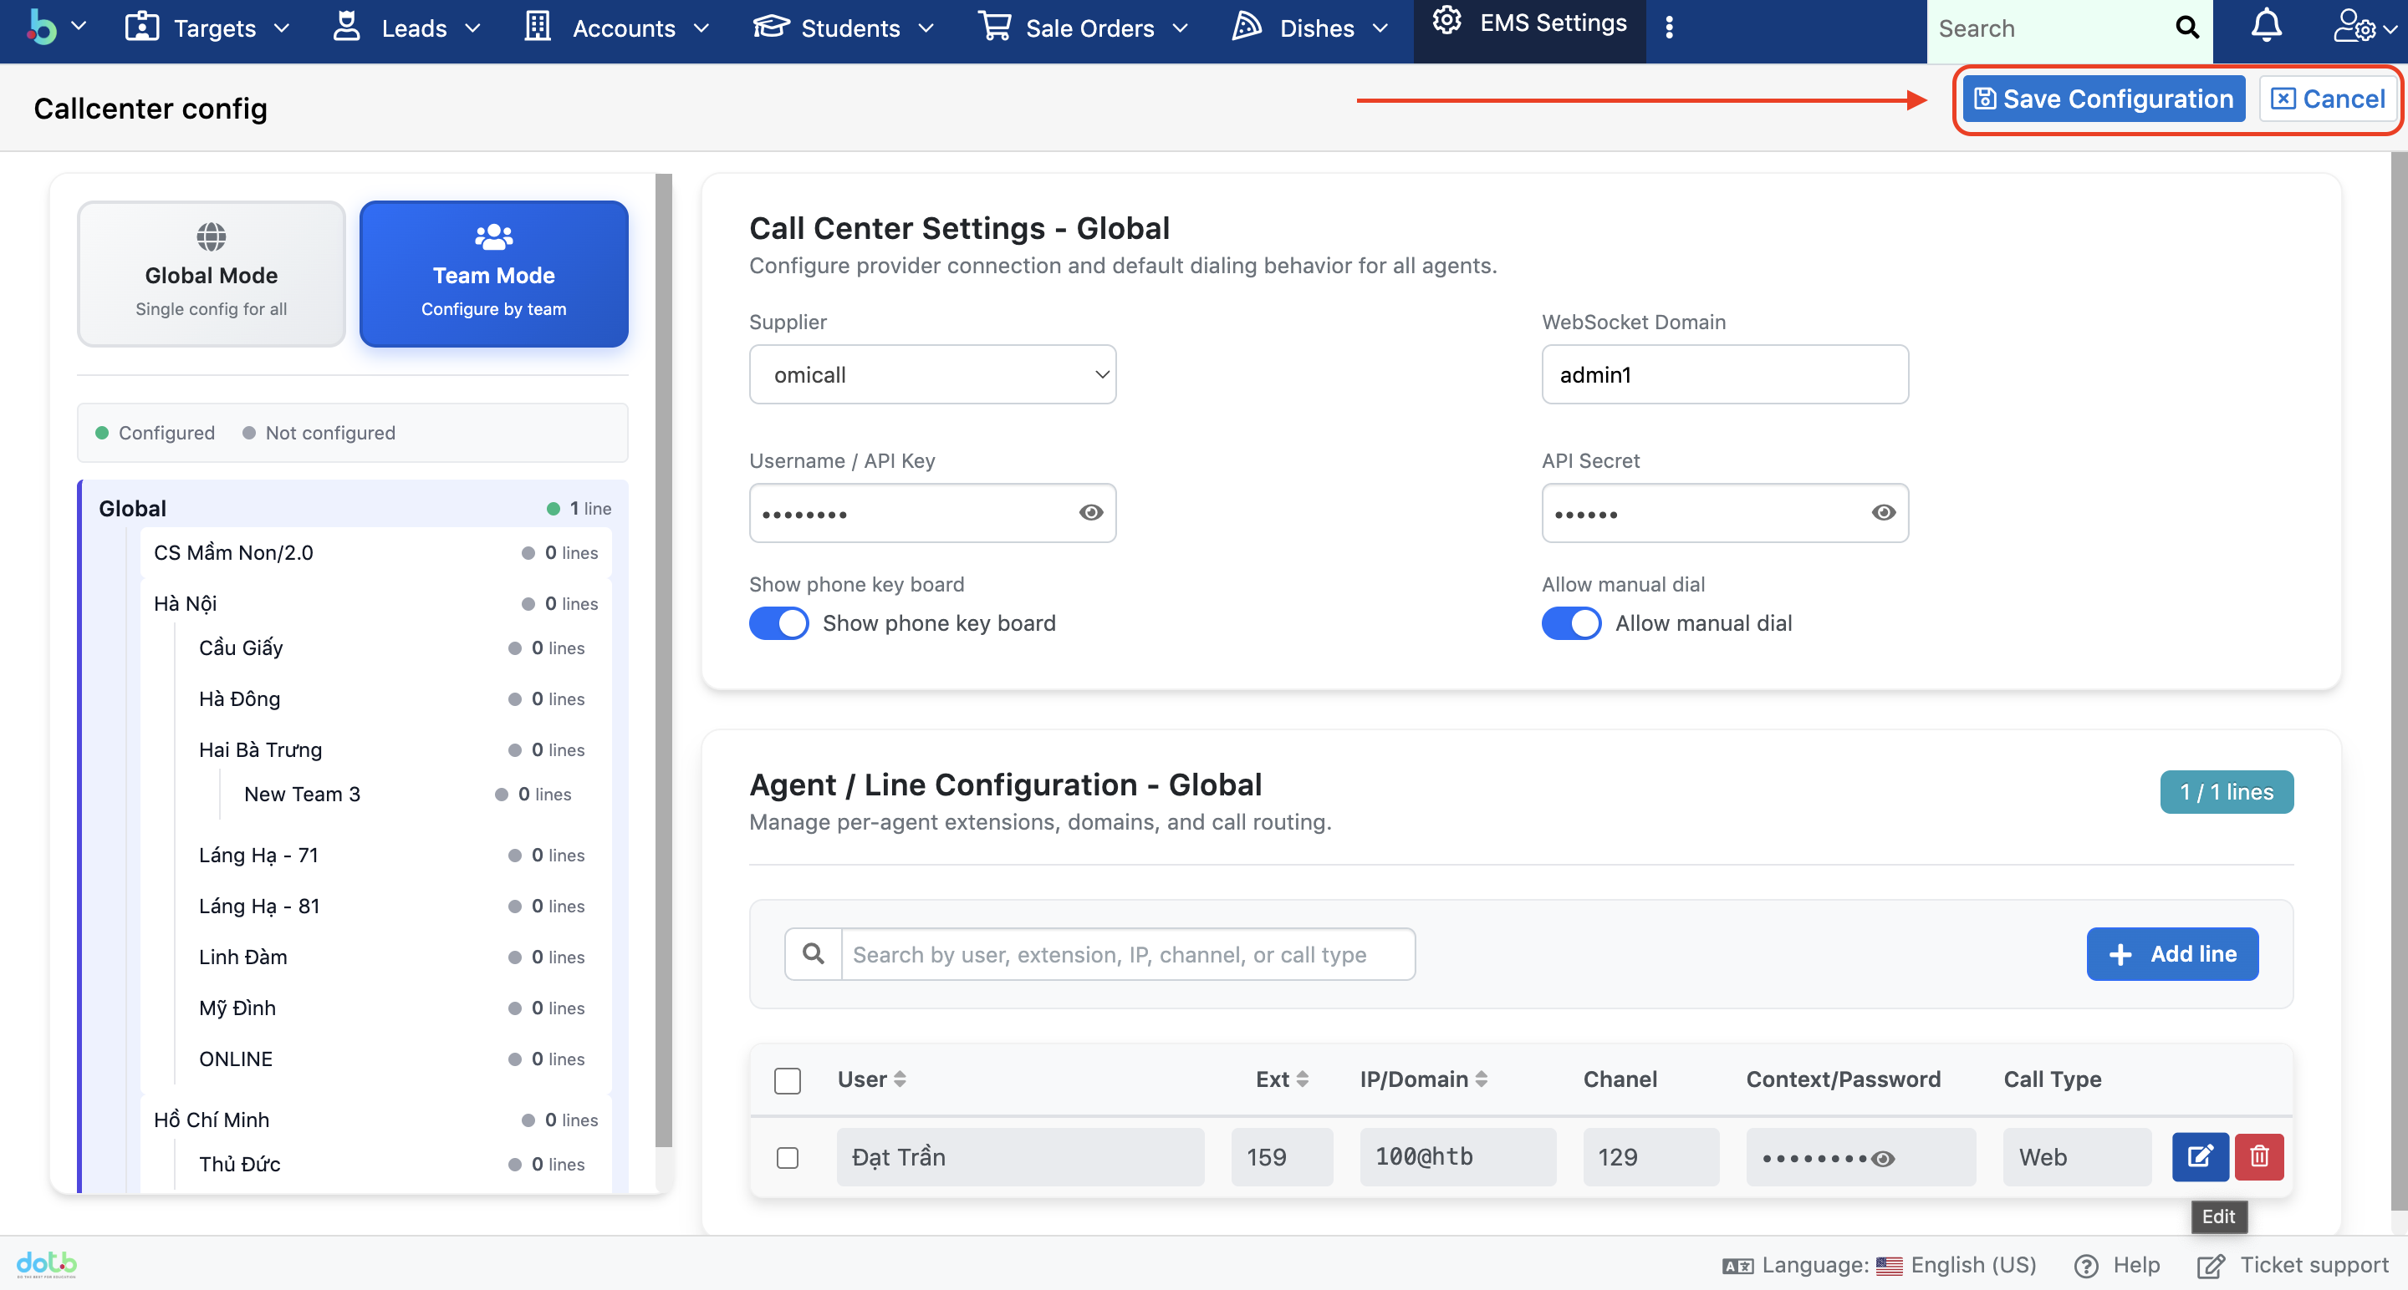Click the Ticket support icon in footer
Screen dimensions: 2408x1290
(x=2210, y=1266)
